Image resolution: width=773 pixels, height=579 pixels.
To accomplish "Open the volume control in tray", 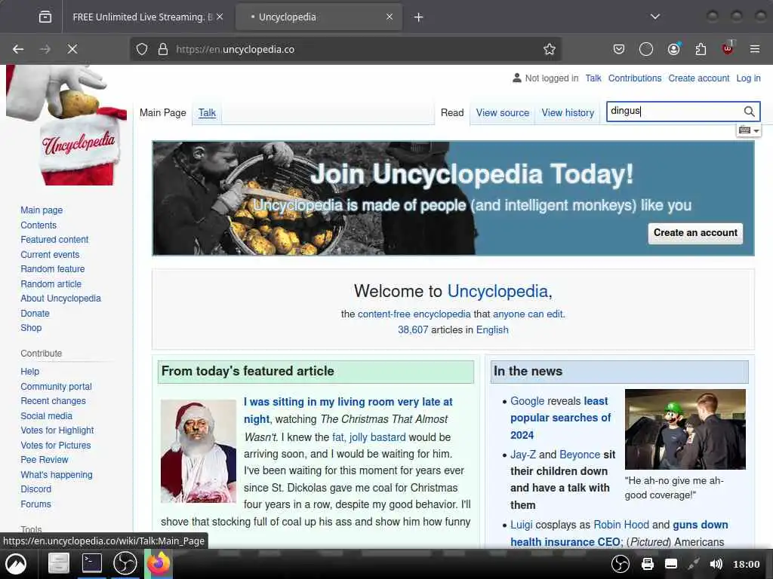I will (716, 564).
